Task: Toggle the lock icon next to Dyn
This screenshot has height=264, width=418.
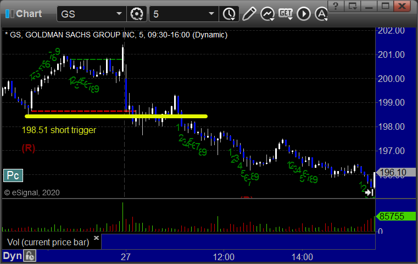Action: pos(30,256)
